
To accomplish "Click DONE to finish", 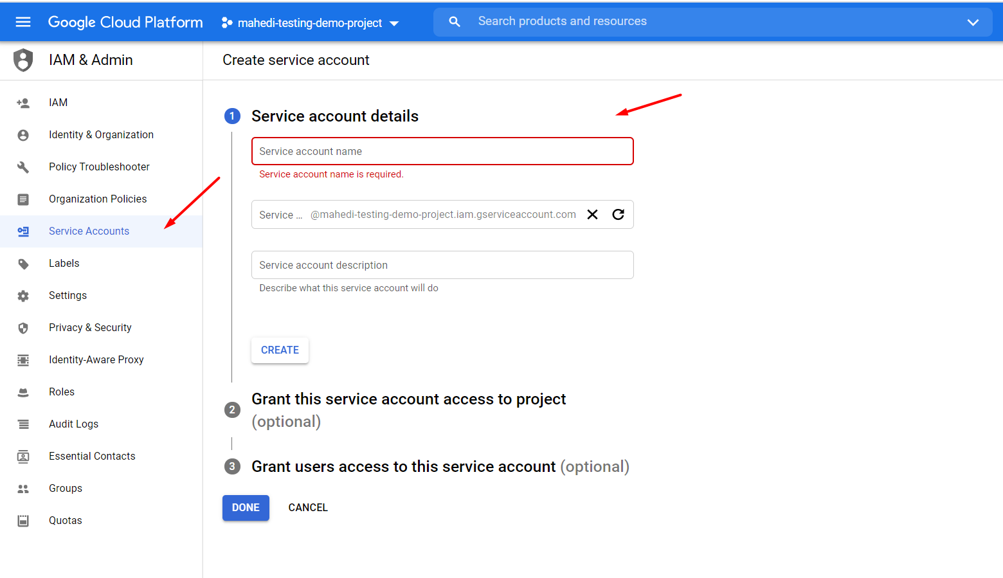I will [x=246, y=507].
